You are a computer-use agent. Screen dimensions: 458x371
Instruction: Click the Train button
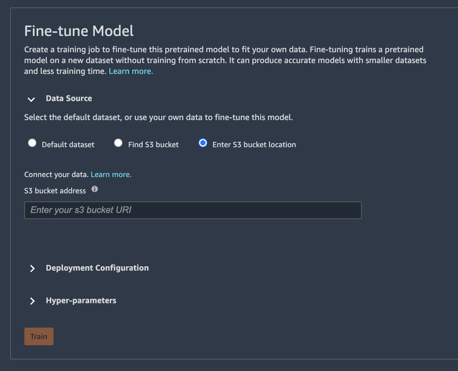[39, 336]
